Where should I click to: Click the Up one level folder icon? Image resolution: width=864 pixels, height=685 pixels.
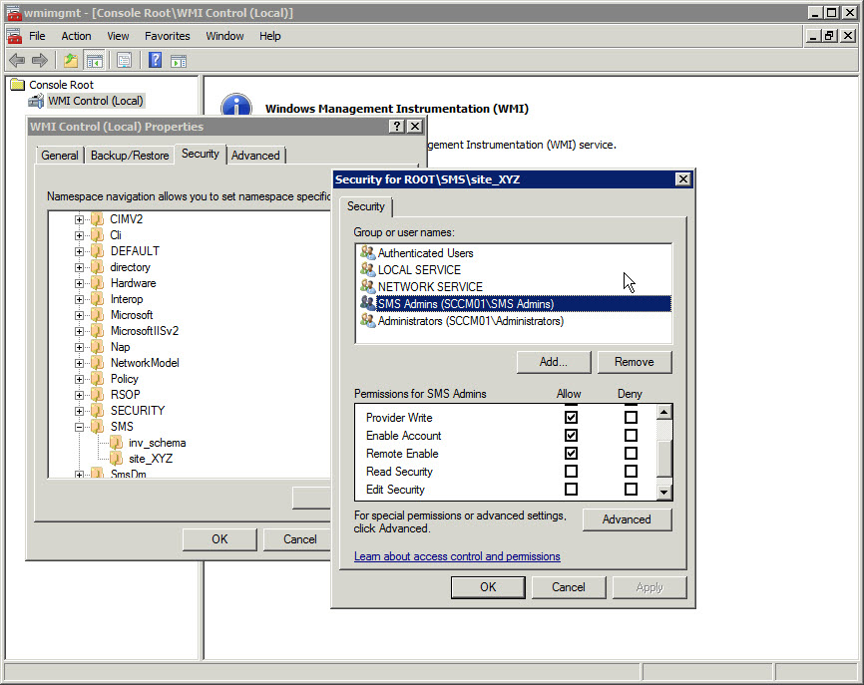point(71,61)
